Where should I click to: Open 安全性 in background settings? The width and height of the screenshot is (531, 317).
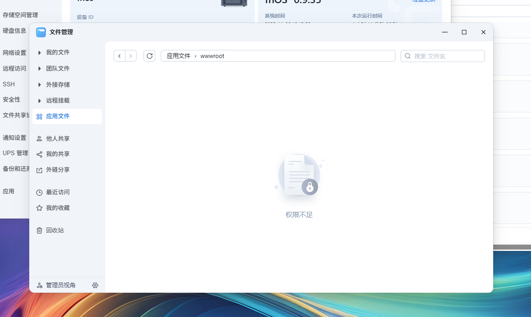coord(12,99)
